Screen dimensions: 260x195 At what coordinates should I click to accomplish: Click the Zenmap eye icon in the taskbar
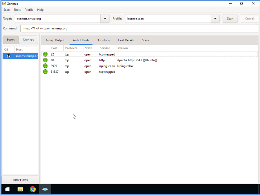coord(45,189)
